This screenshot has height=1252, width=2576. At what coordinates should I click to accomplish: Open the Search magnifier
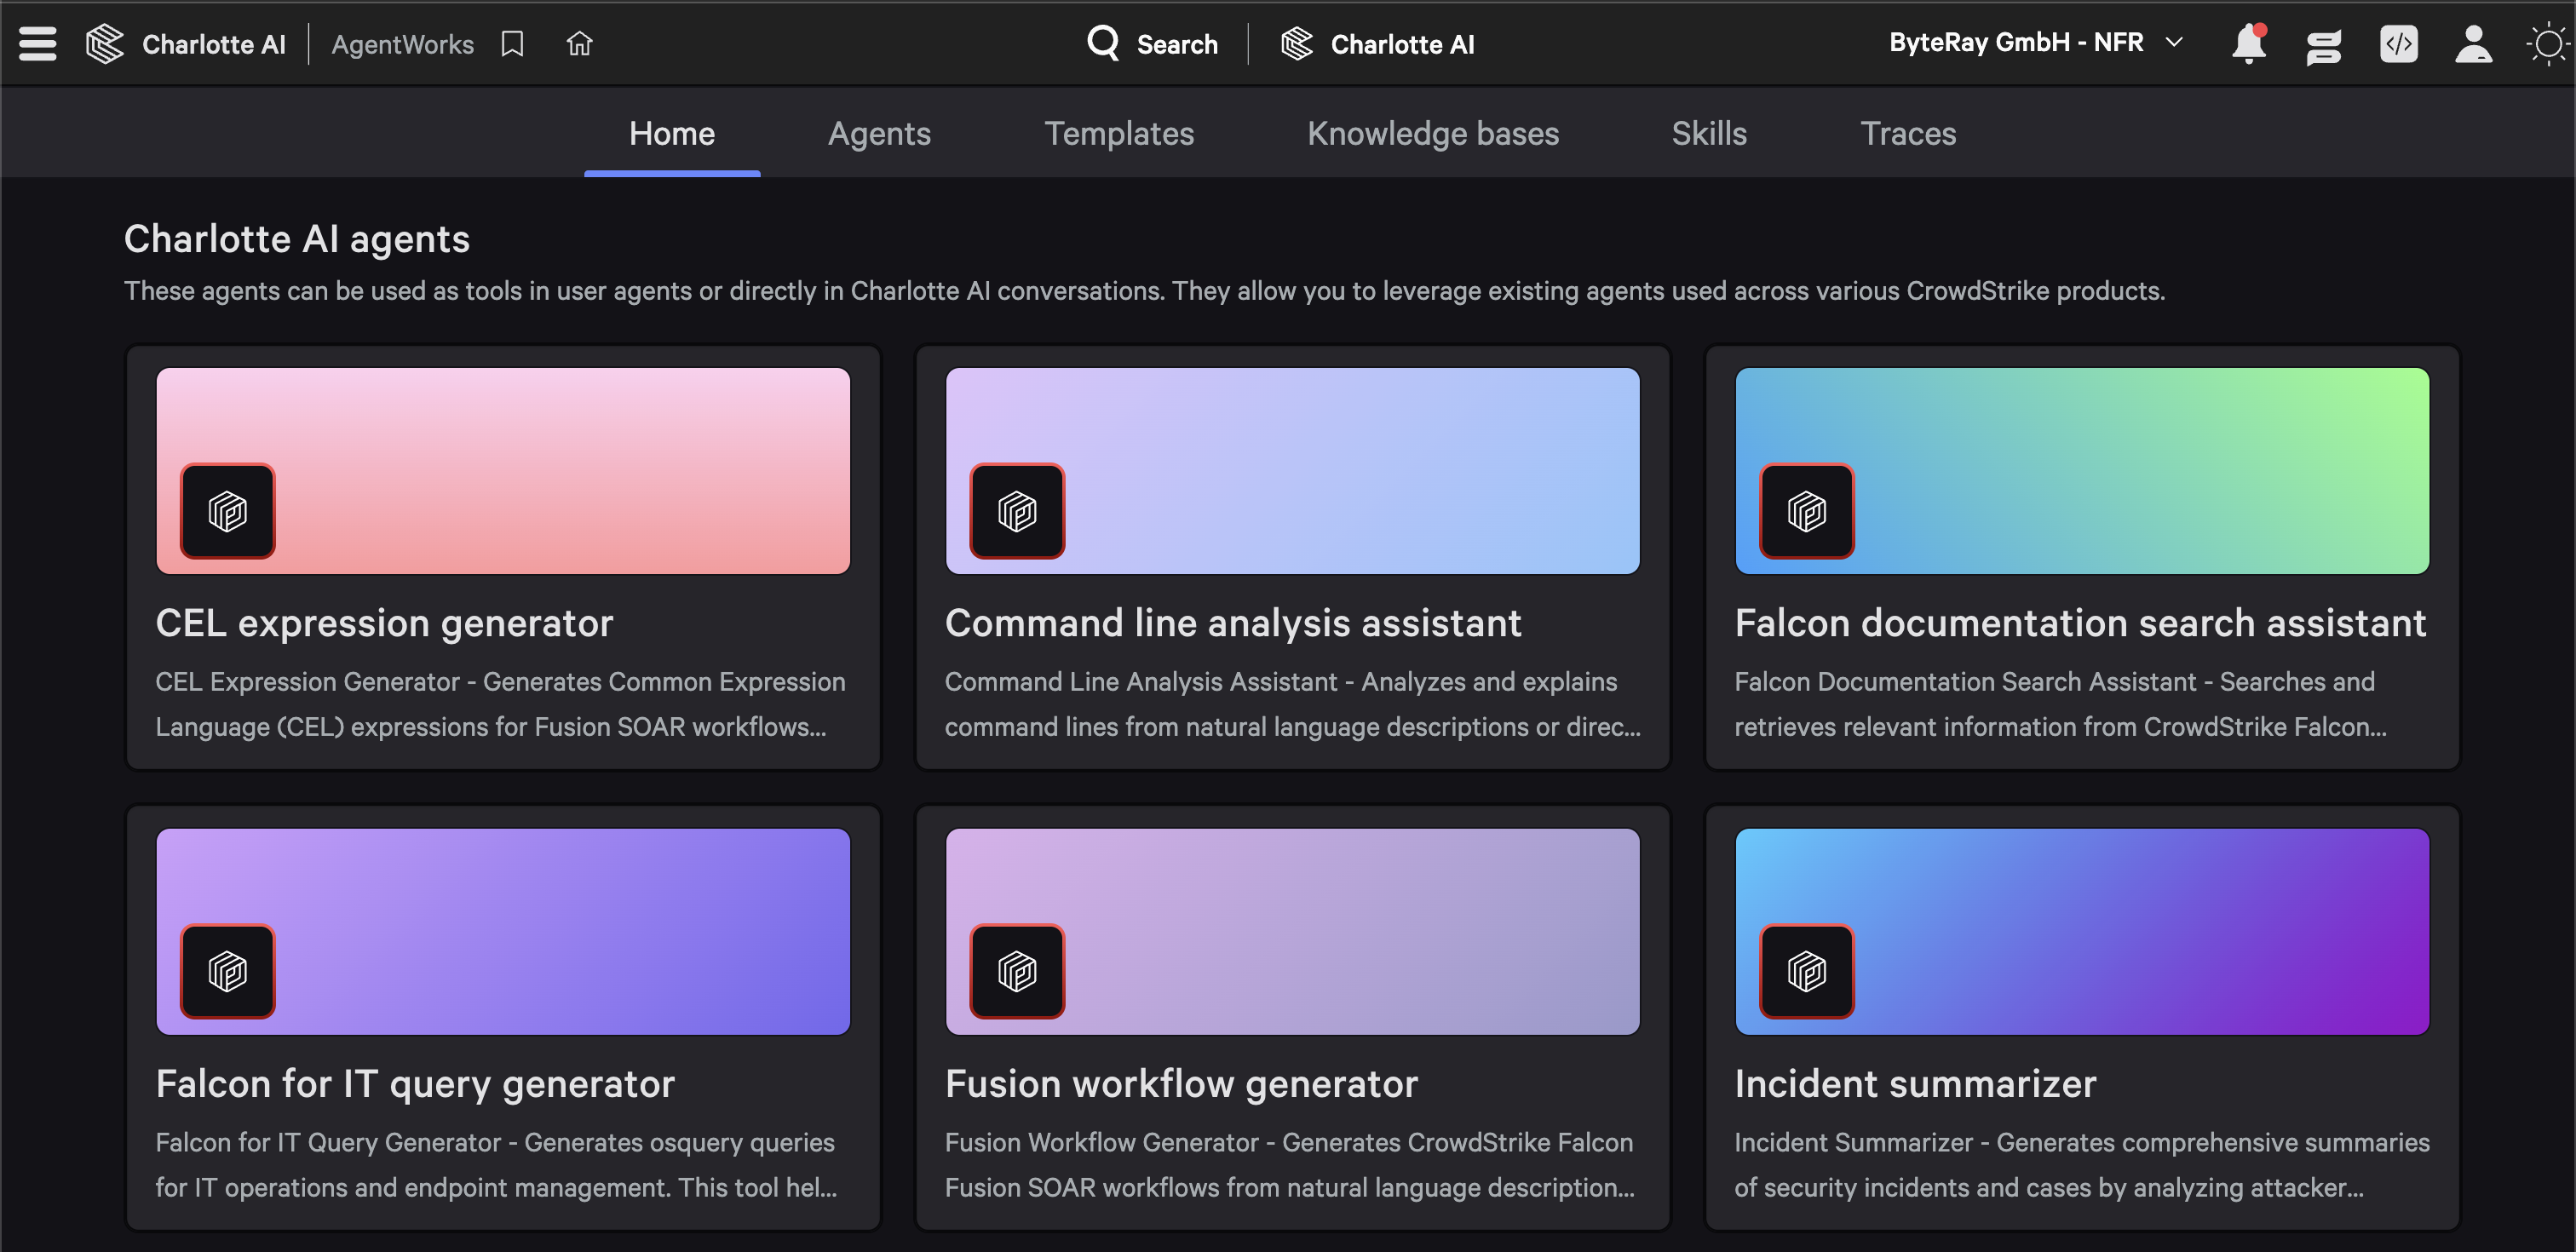[1103, 43]
